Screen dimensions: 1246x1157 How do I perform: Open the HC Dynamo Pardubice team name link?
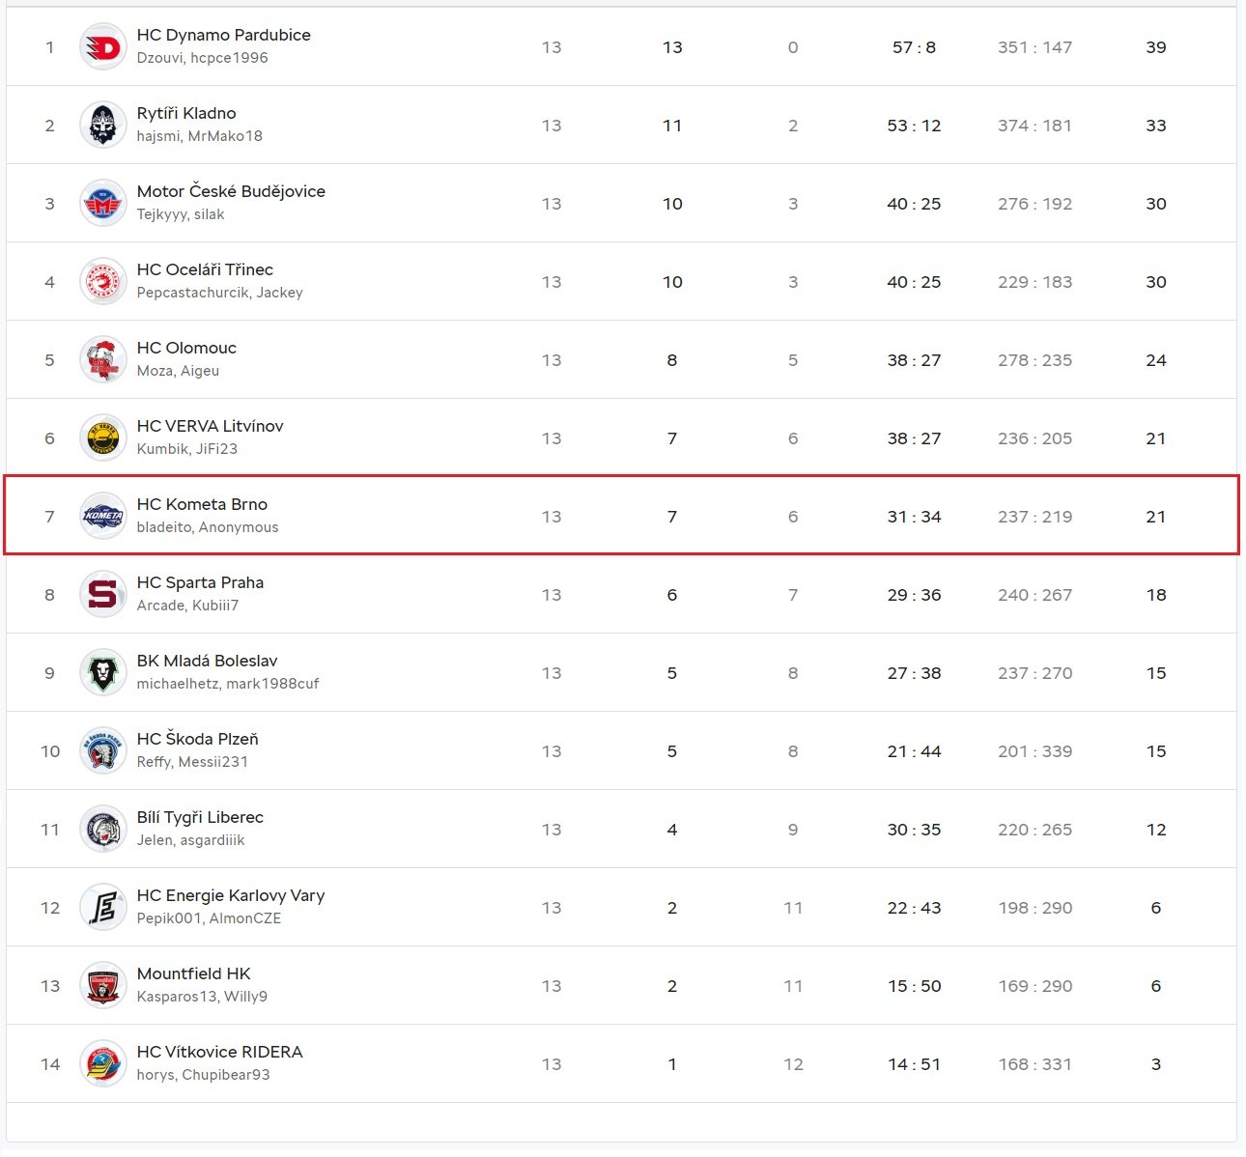[223, 35]
